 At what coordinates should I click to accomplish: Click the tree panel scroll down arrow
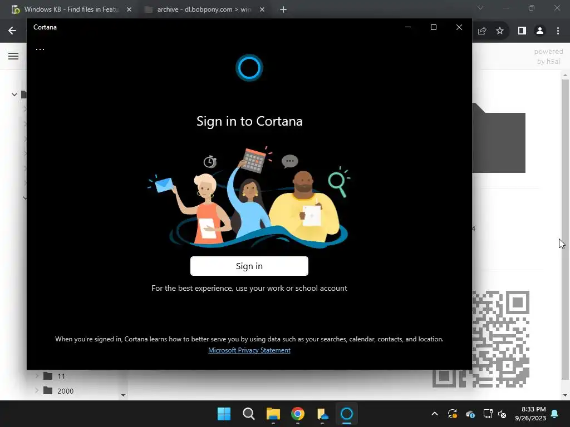(x=123, y=395)
